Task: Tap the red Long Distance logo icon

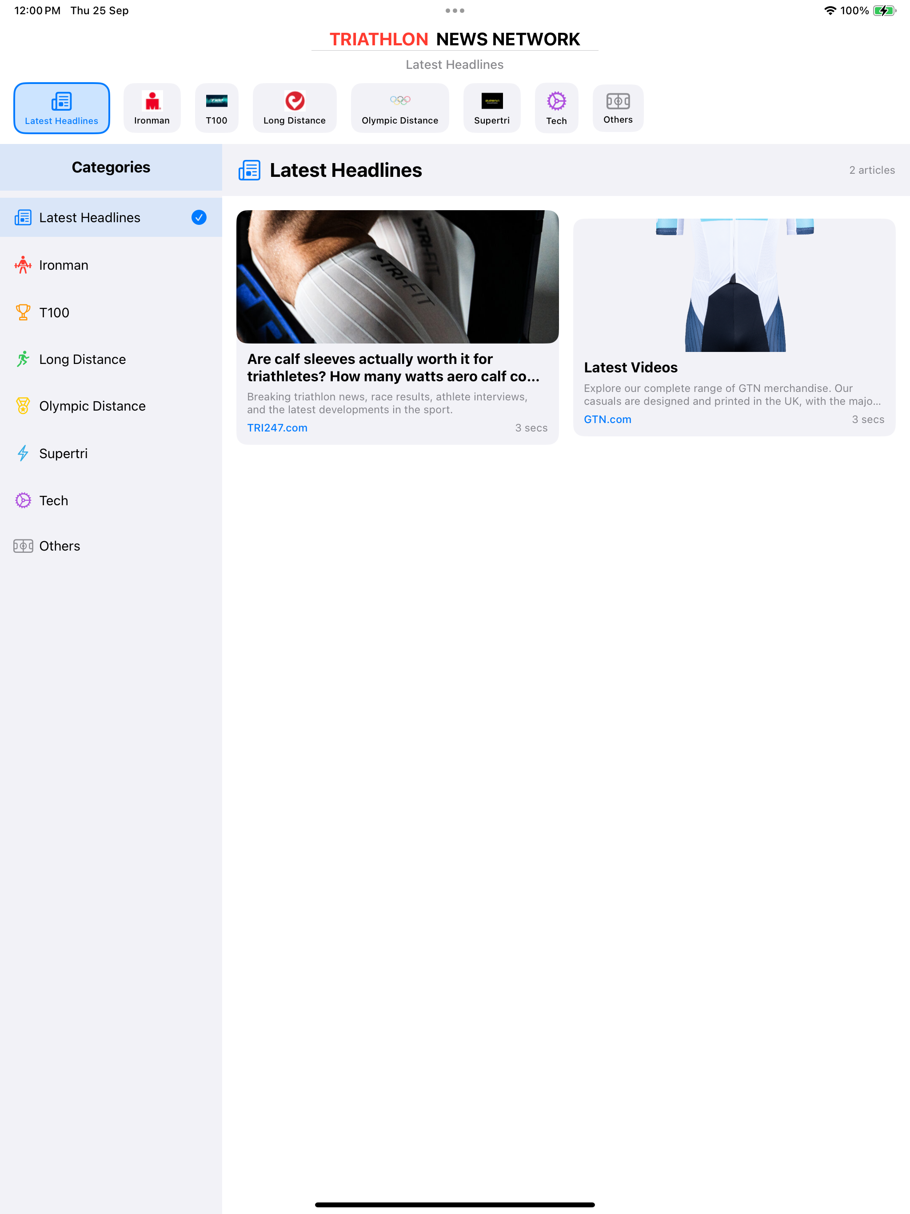Action: point(295,101)
